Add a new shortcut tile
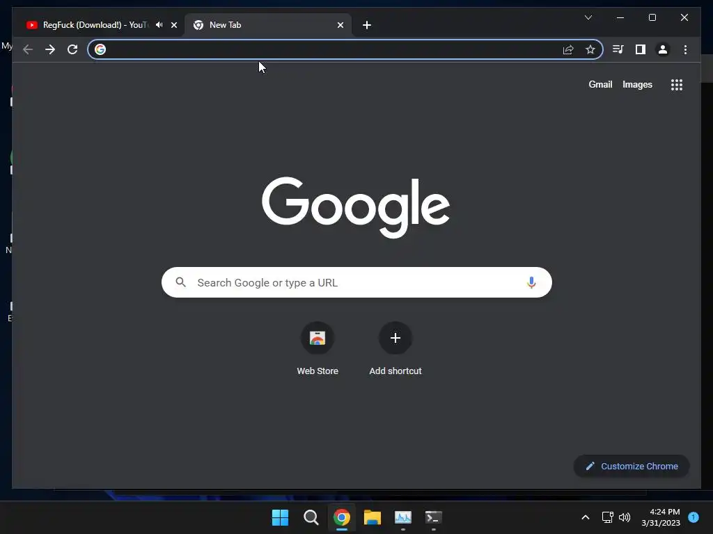The image size is (713, 534). coord(395,349)
